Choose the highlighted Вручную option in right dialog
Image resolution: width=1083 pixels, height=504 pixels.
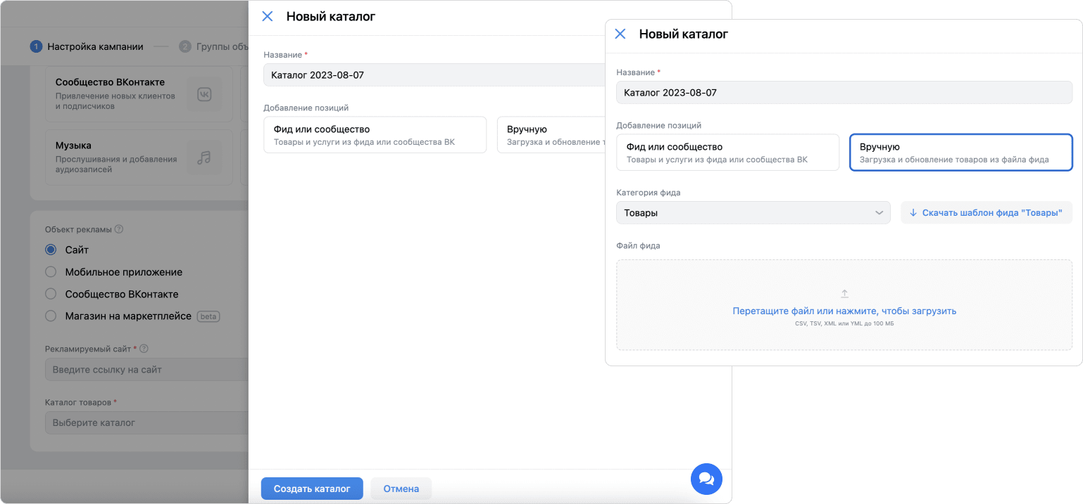click(x=960, y=153)
